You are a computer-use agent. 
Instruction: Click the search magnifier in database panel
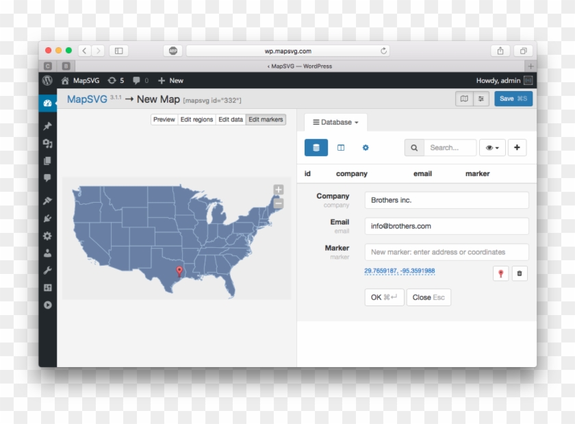point(413,147)
